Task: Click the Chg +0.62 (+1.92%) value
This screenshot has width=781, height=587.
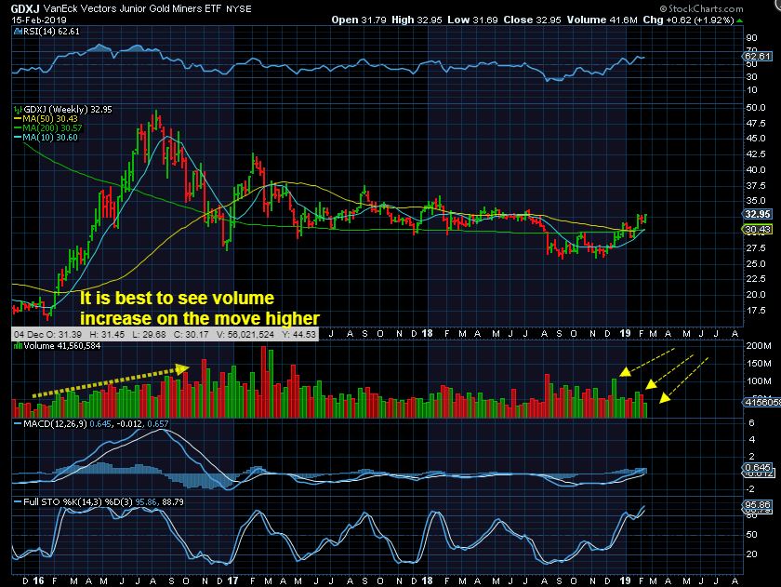Action: [688, 20]
